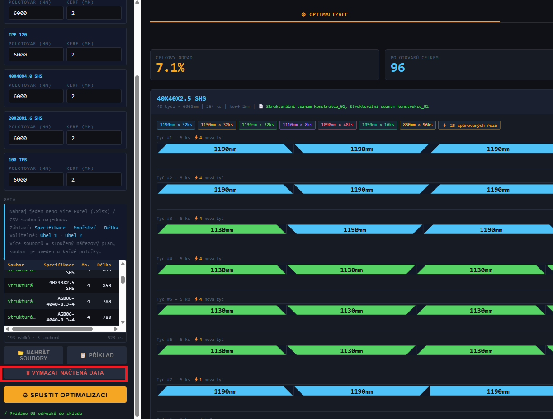Open the Optimalizace tab

[325, 14]
